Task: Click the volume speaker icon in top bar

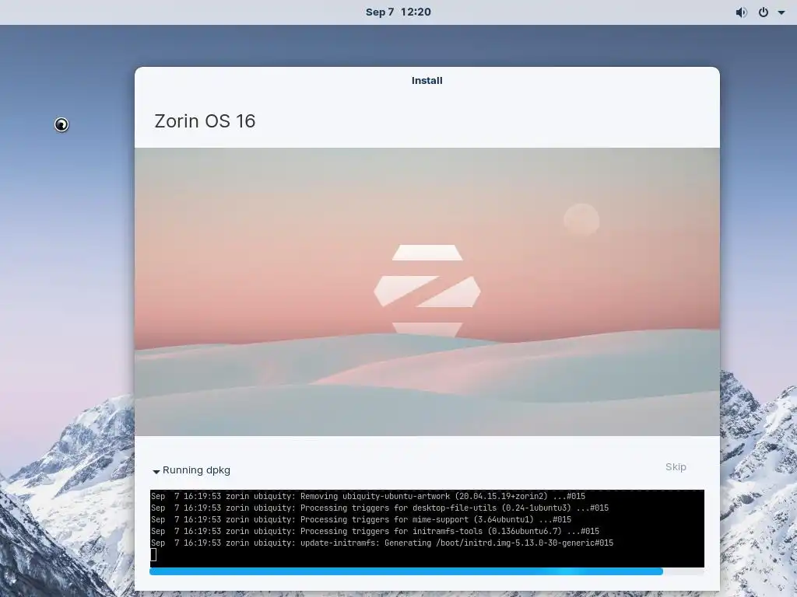Action: [x=741, y=12]
